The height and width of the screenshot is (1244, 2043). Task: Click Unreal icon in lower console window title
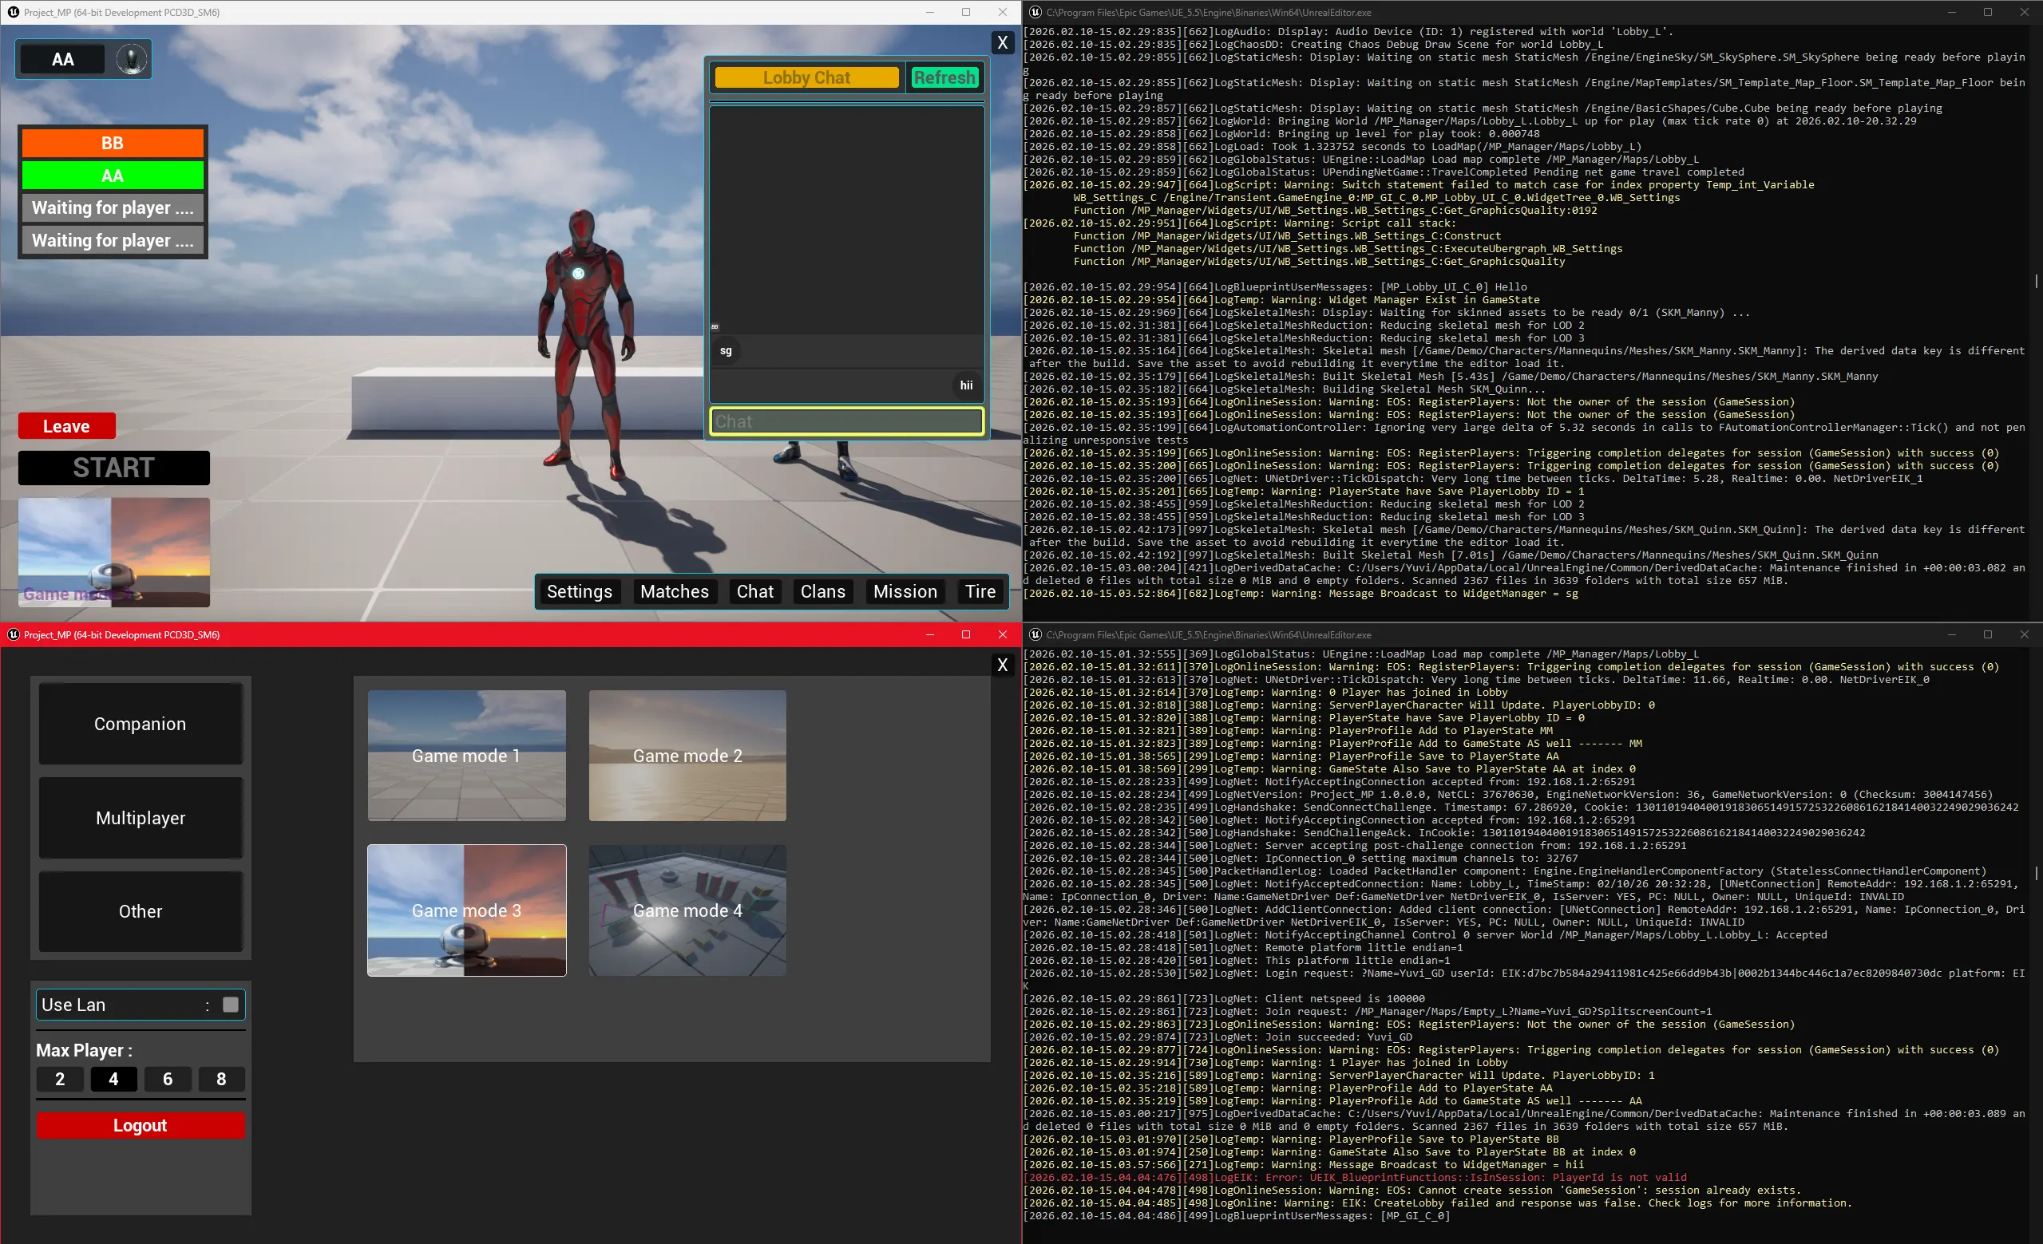tap(1035, 635)
